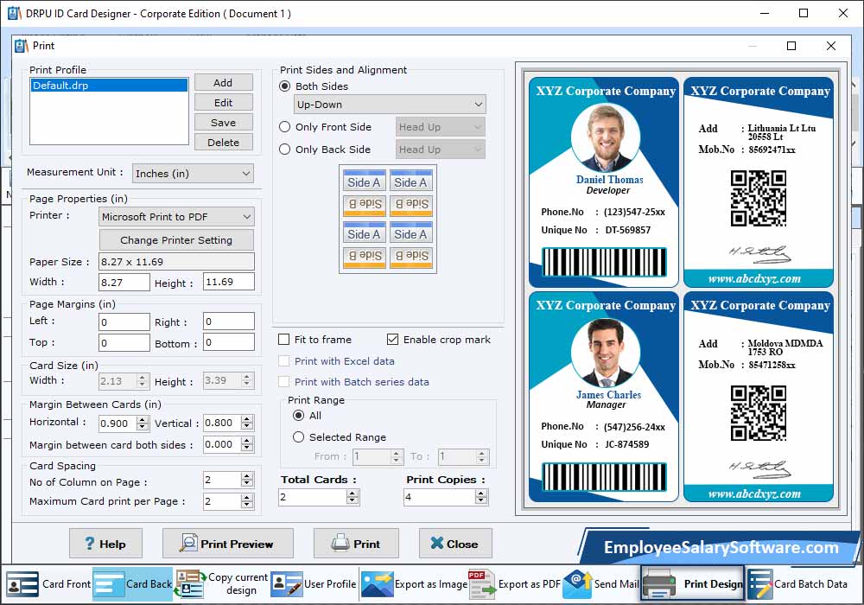The height and width of the screenshot is (605, 864).
Task: Expand the Up-Down alignment dropdown
Action: [390, 104]
